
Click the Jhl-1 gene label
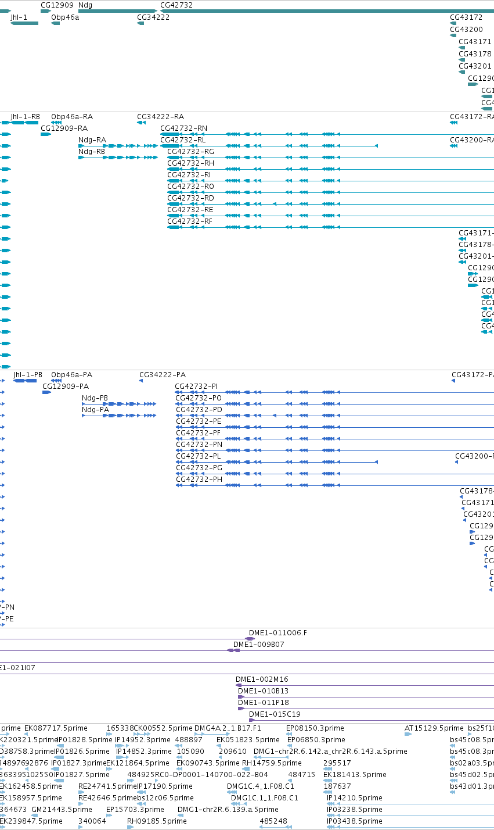point(19,17)
